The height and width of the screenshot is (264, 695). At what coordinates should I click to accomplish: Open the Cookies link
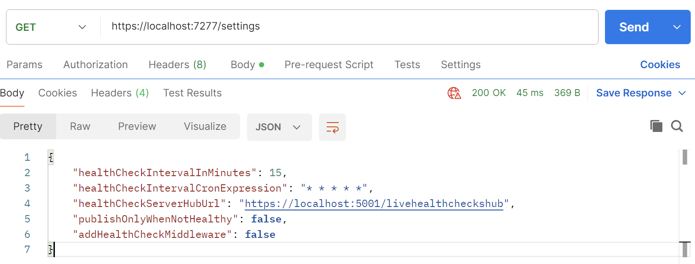coord(660,65)
